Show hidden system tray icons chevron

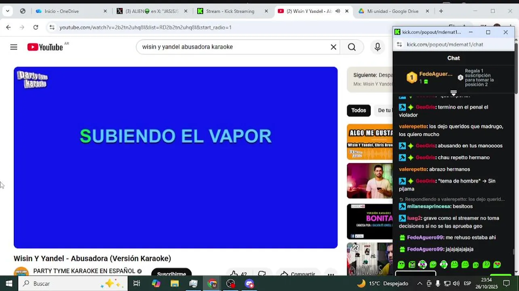click(x=420, y=284)
